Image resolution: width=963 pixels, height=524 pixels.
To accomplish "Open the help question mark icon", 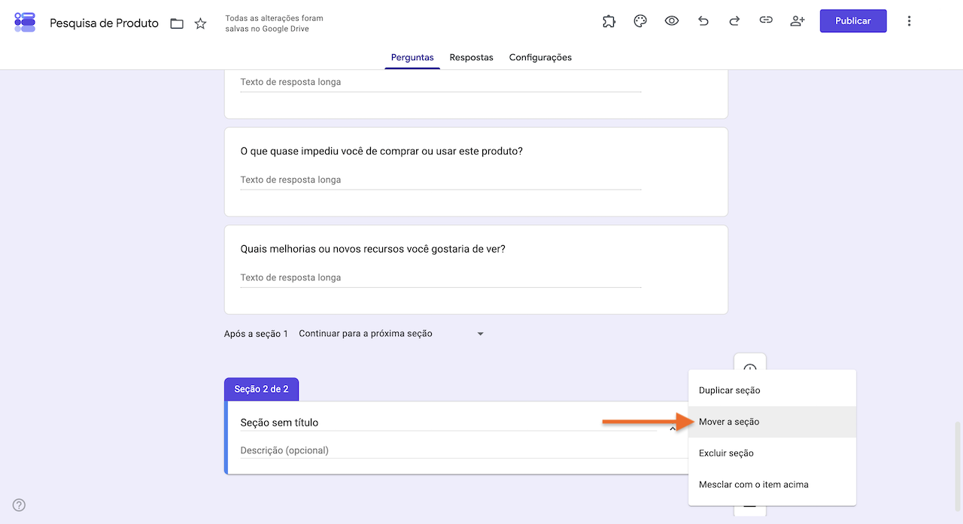I will point(20,505).
